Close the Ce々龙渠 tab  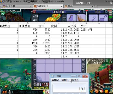pyautogui.click(x=31, y=7)
